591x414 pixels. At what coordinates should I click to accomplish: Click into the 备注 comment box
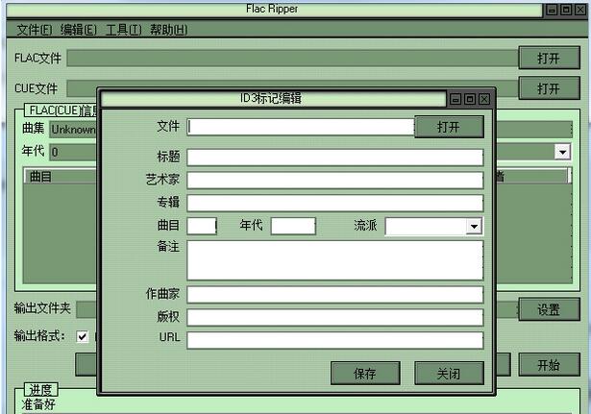[335, 260]
